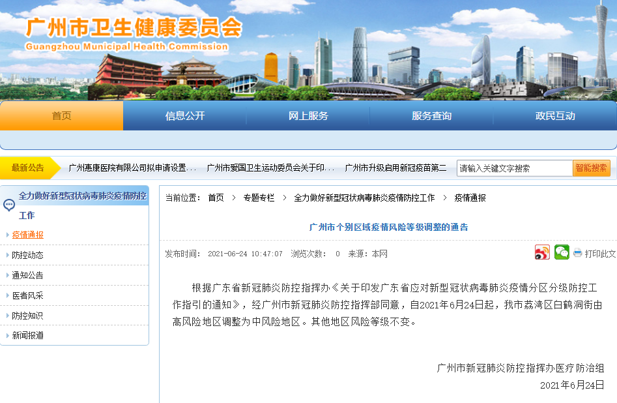Open the 服务查询 navigation tab
The height and width of the screenshot is (403, 617).
[x=431, y=116]
